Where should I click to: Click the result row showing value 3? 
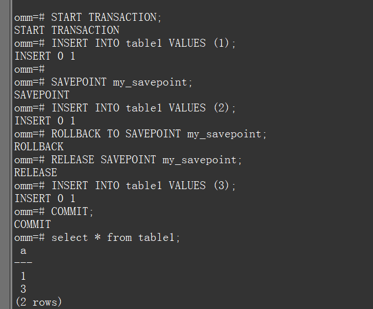[x=23, y=289]
